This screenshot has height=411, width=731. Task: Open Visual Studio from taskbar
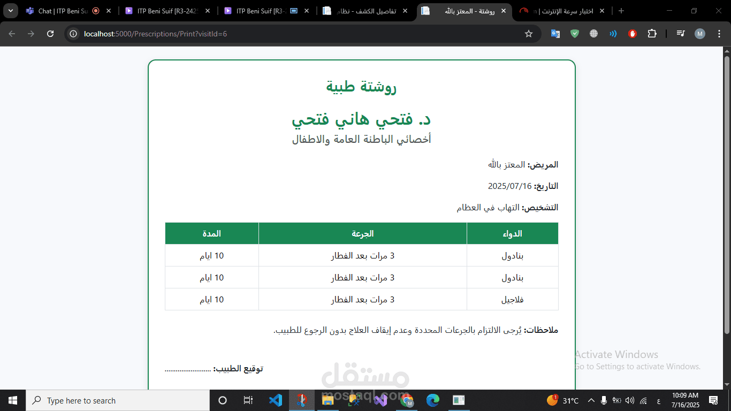click(x=380, y=400)
